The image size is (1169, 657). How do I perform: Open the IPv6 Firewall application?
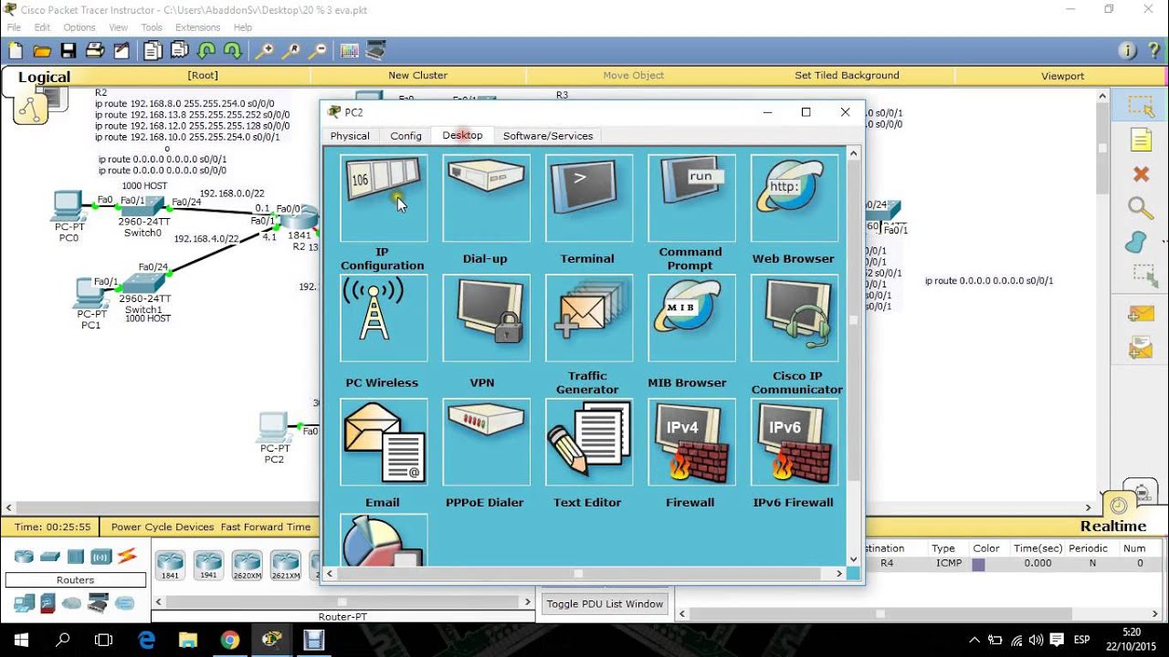pos(794,442)
